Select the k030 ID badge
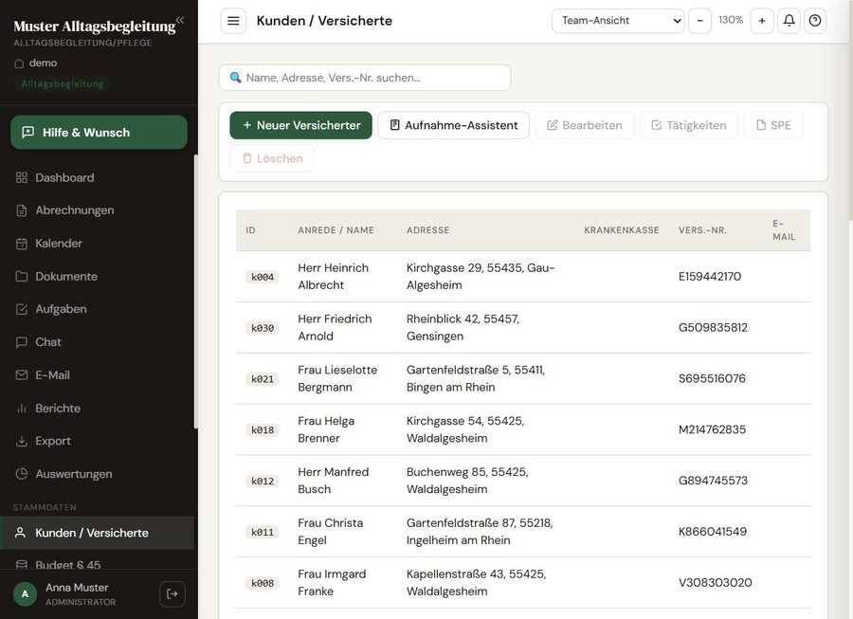 (x=263, y=328)
